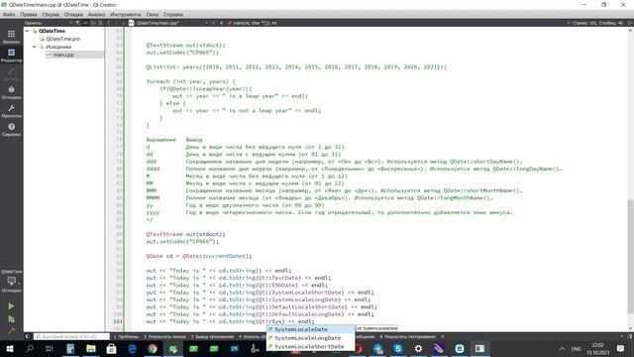Open the Справка menu in menu bar
The width and height of the screenshot is (634, 357).
coord(173,14)
